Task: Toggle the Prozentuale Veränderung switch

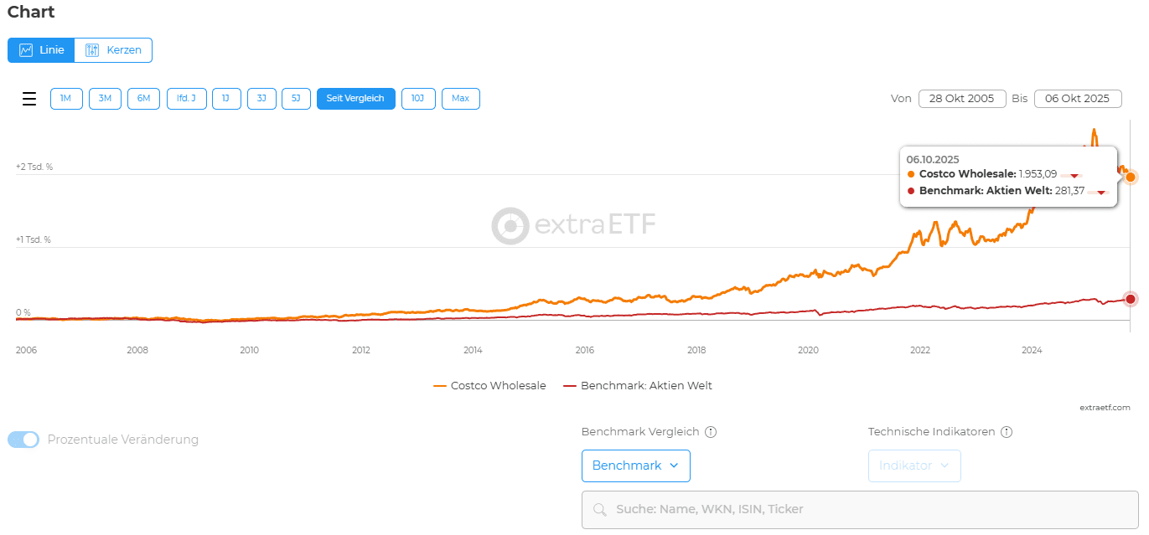Action: pos(23,440)
